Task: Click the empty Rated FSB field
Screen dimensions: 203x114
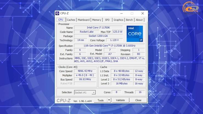Action: (85, 84)
